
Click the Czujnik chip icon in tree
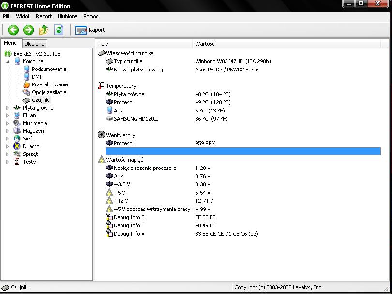click(x=26, y=100)
